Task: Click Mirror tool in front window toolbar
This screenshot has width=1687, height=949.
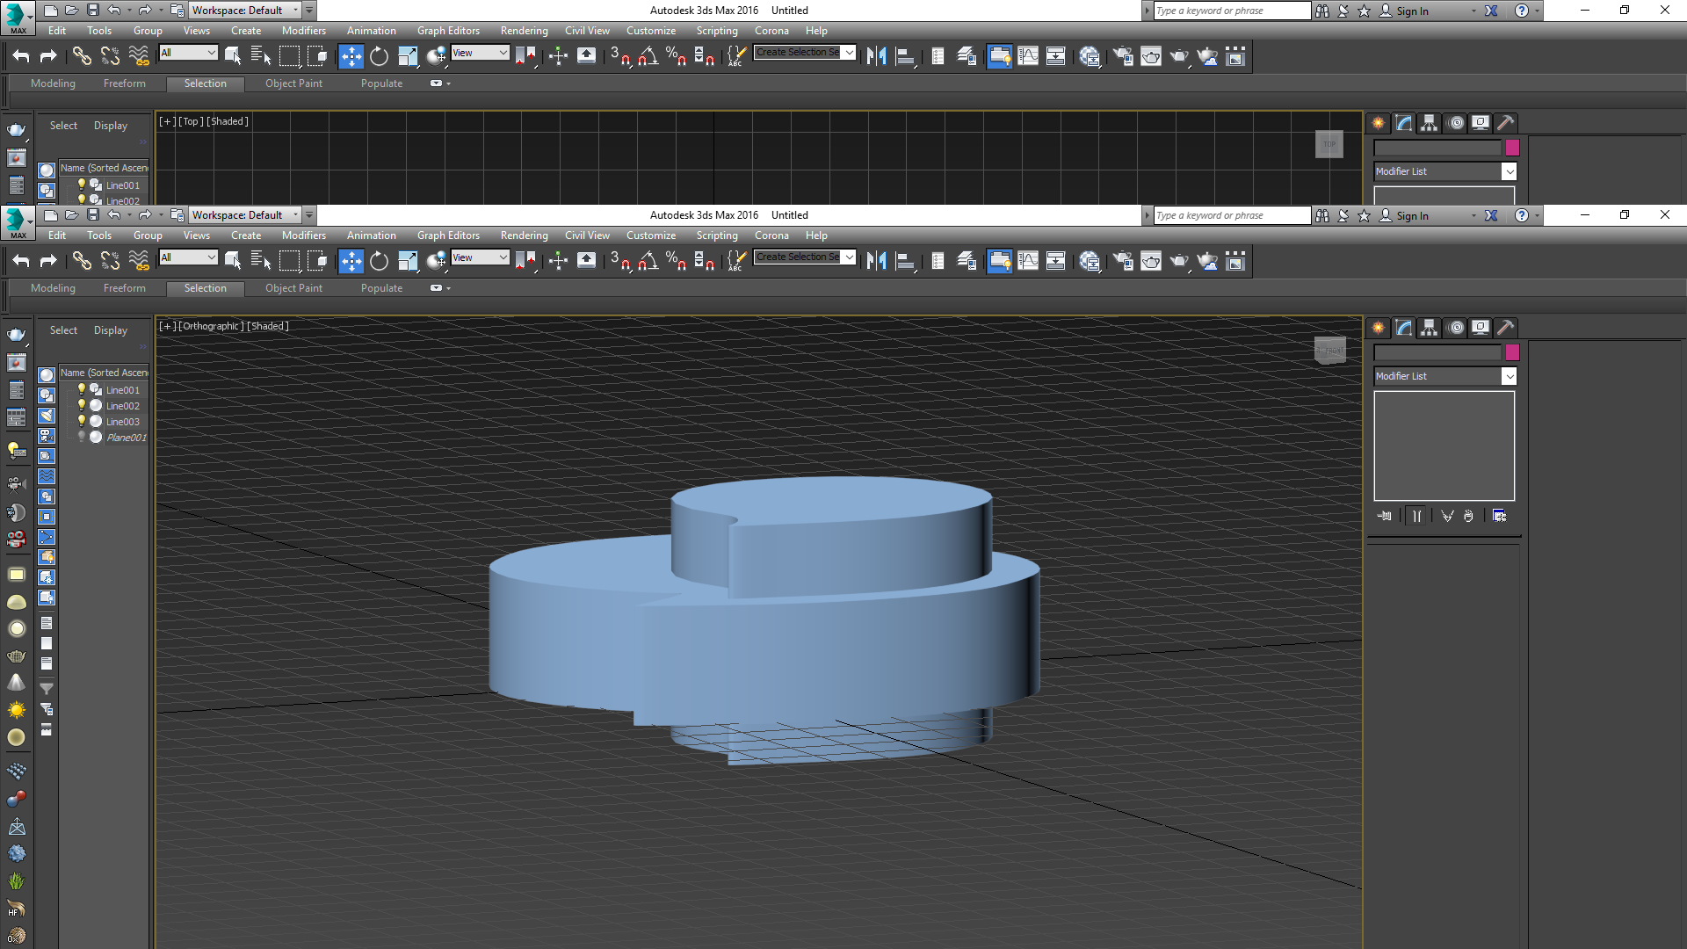Action: coord(876,261)
